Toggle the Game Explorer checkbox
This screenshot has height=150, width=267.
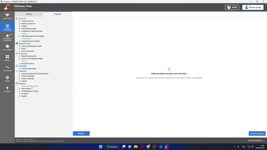20,89
